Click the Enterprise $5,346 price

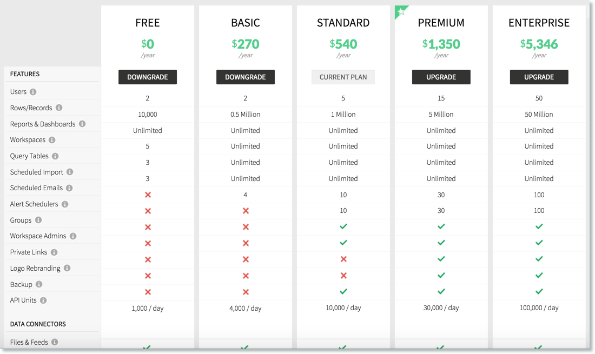point(539,44)
